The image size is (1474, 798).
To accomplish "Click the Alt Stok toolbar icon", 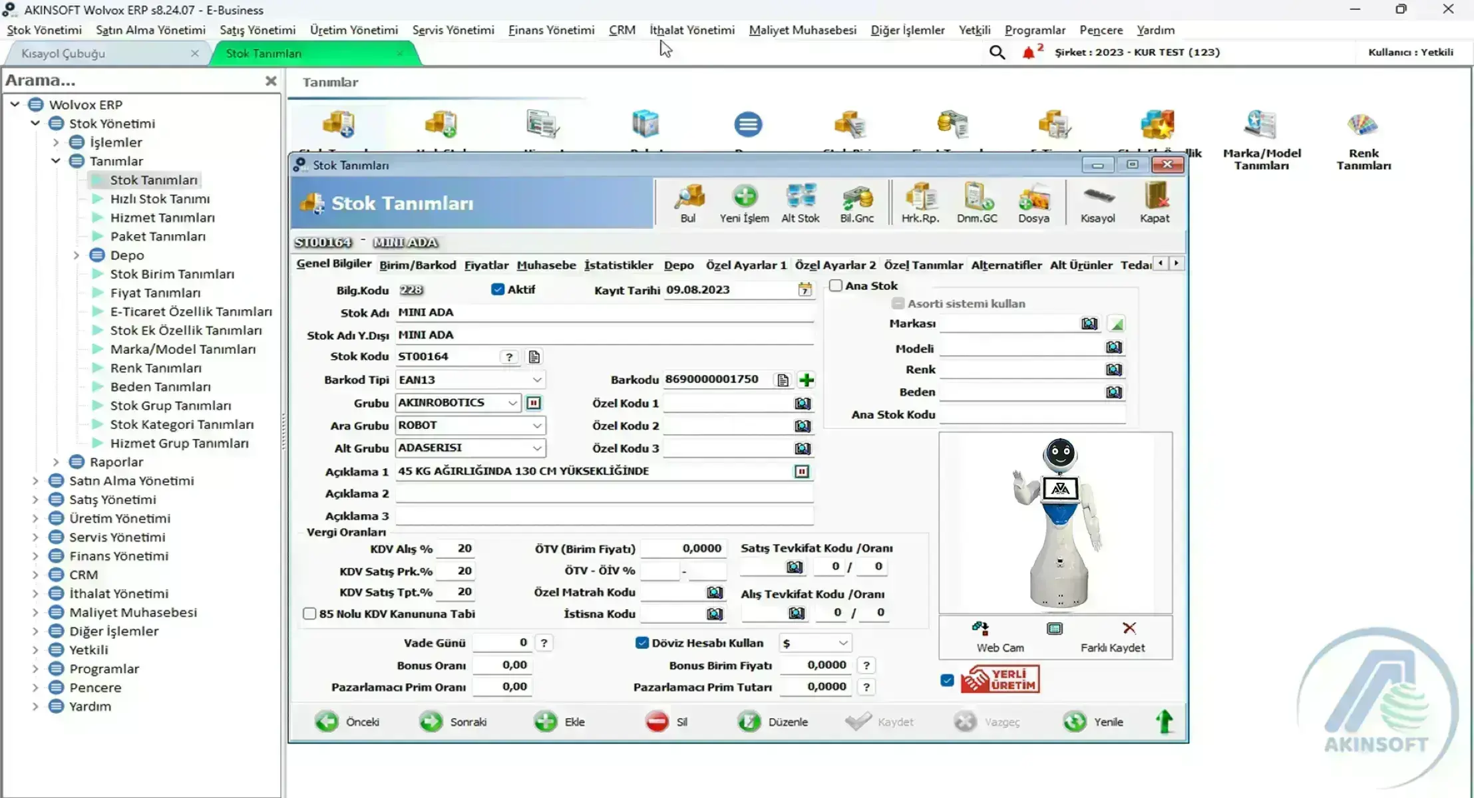I will click(801, 203).
